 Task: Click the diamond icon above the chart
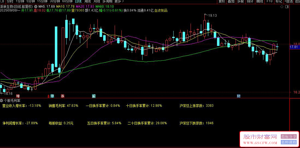click(x=282, y=7)
